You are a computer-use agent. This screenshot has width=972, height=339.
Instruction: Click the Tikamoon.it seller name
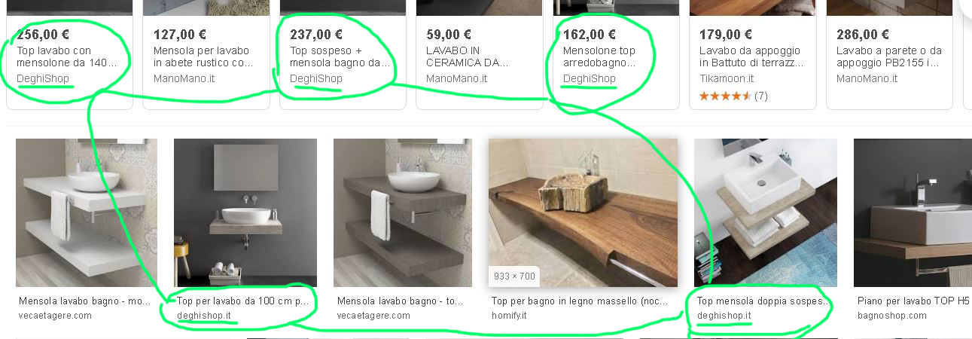pos(726,78)
